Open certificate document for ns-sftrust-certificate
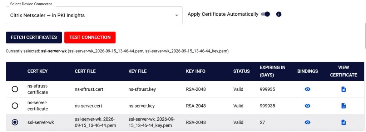The width and height of the screenshot is (366, 132). tap(343, 89)
